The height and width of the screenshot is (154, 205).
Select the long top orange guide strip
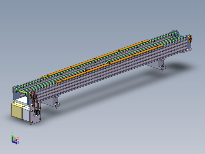95,58
